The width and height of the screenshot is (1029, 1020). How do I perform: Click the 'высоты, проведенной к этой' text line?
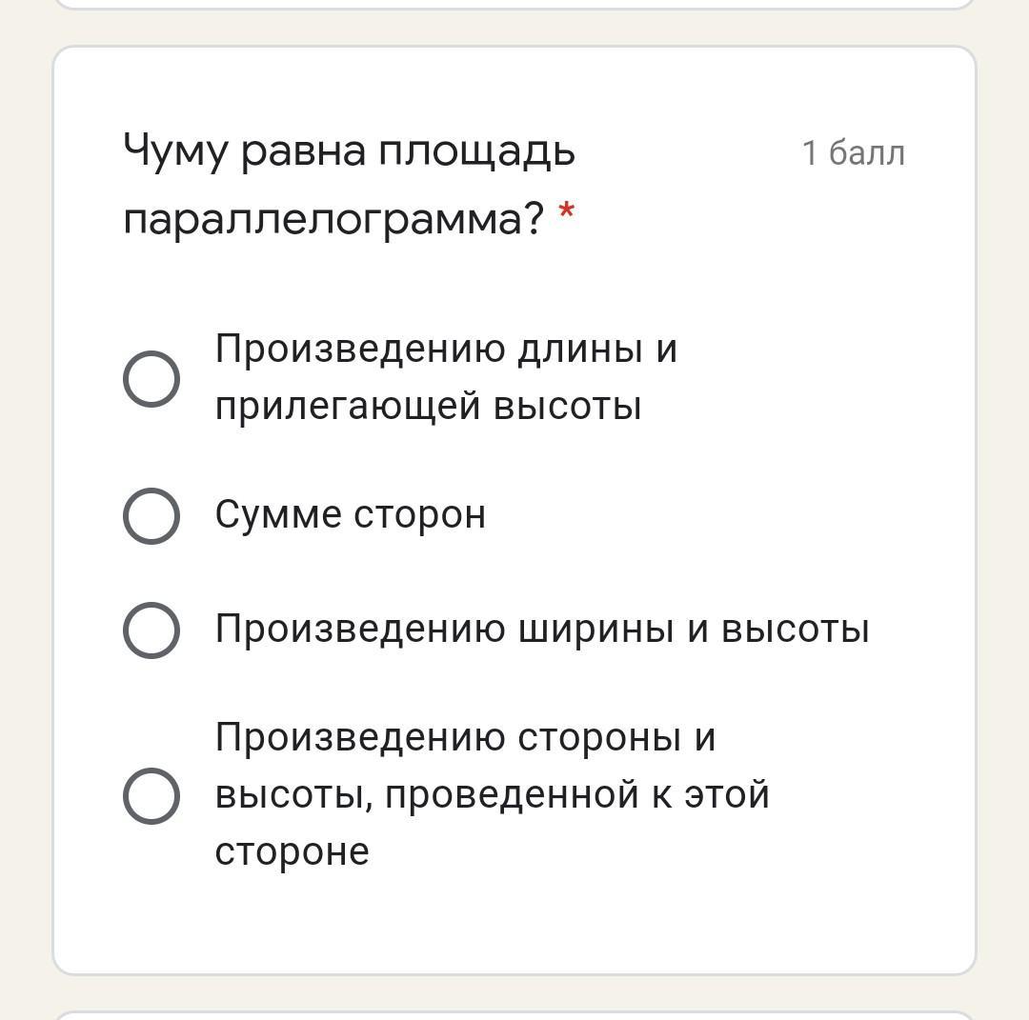[x=492, y=795]
